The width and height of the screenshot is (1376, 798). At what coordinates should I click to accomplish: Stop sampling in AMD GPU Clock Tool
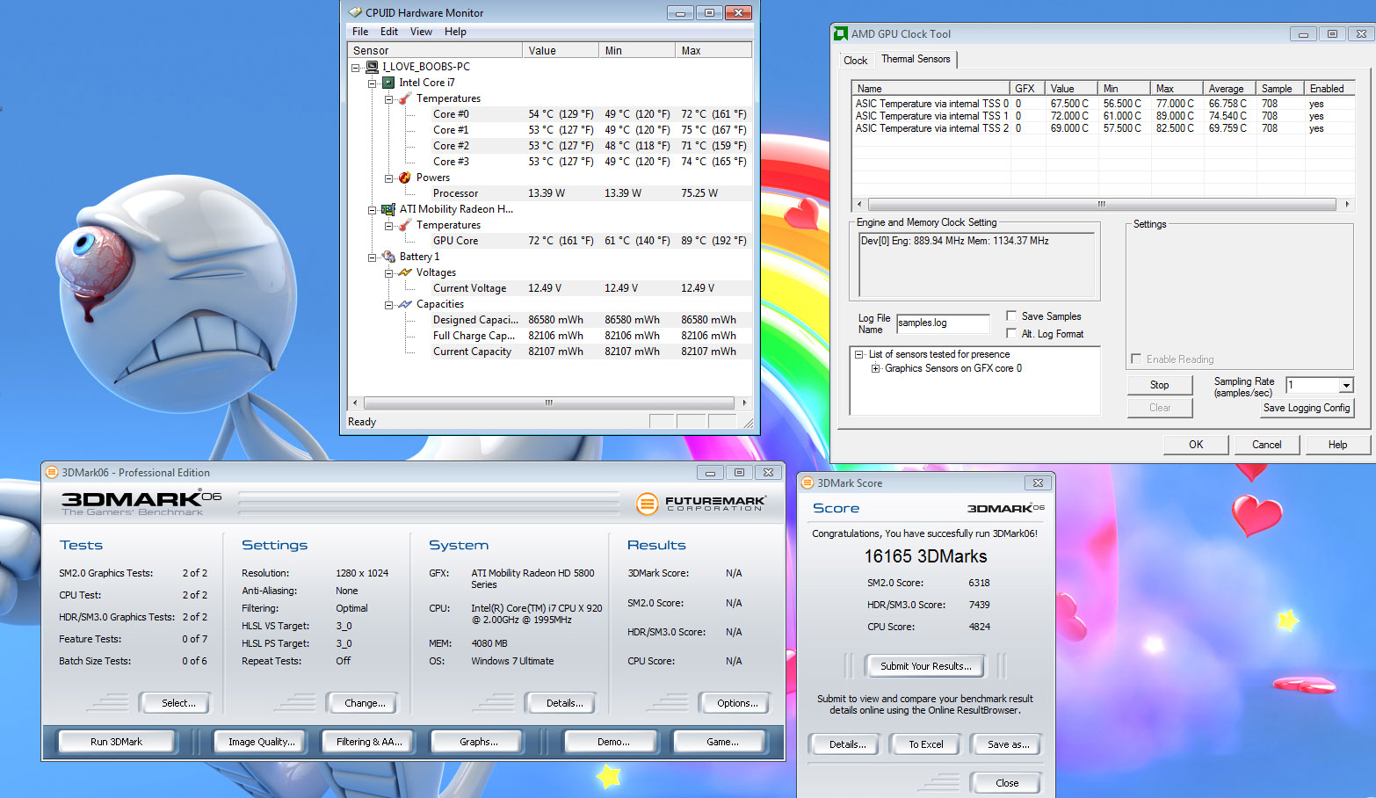tap(1159, 385)
